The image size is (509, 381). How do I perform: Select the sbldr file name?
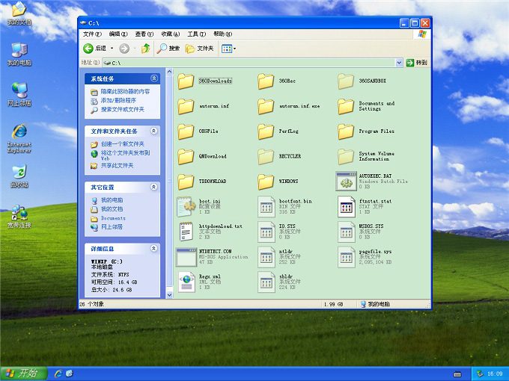tap(286, 276)
